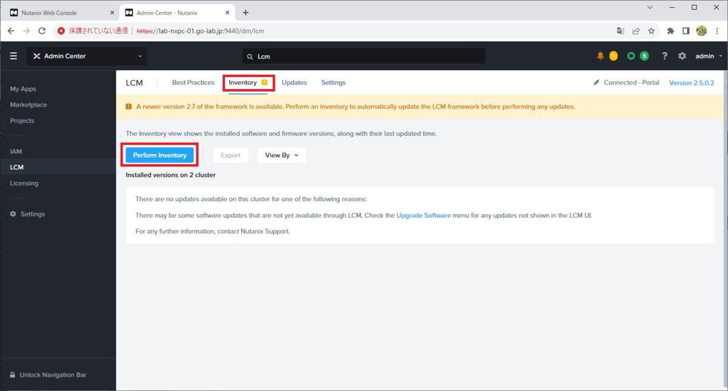
Task: Open the top-bar settings gear icon
Action: [x=682, y=56]
